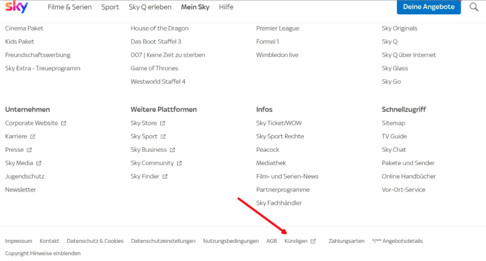Viewport: 486px width, 261px height.
Task: Open House of the Dragon link
Action: point(159,28)
